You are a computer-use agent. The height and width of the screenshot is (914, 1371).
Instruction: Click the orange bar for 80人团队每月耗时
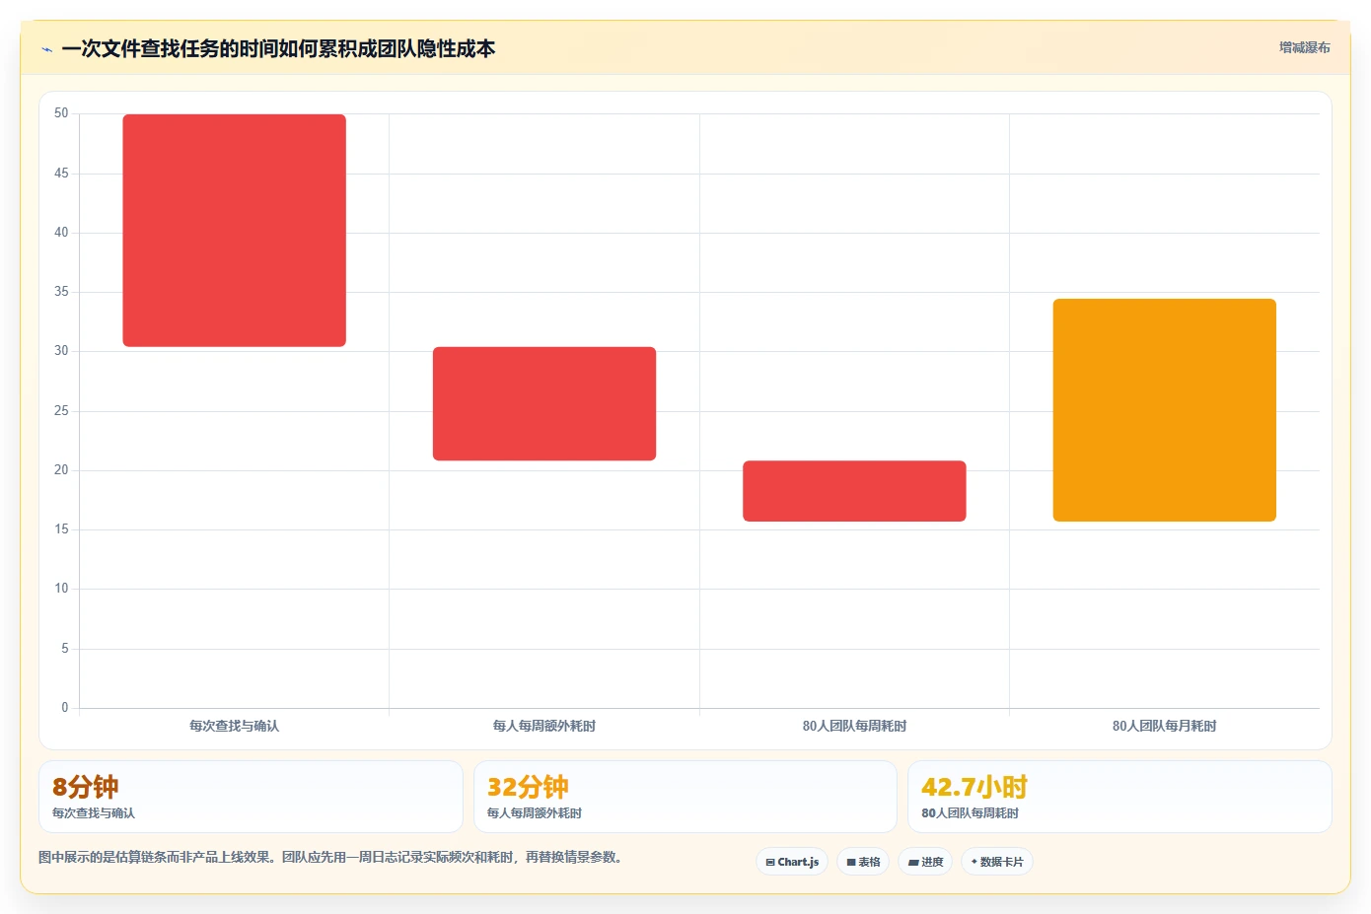point(1165,410)
